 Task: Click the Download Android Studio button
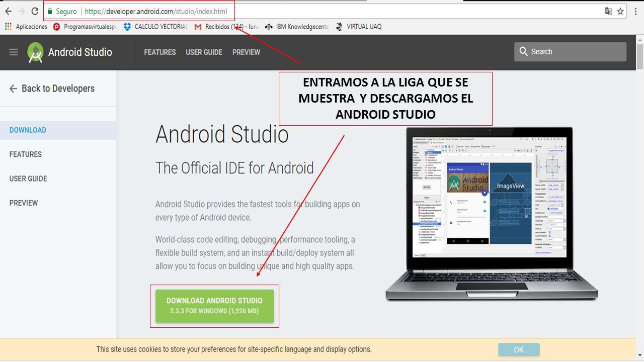pos(214,306)
